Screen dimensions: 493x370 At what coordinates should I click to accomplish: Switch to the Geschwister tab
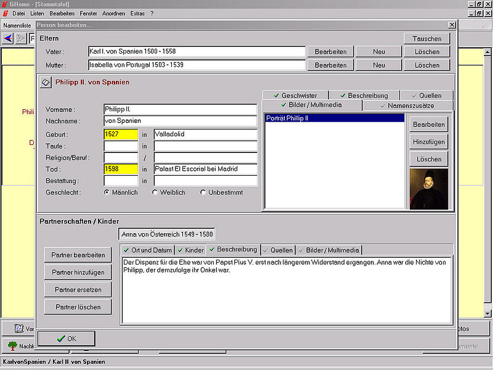coord(295,96)
